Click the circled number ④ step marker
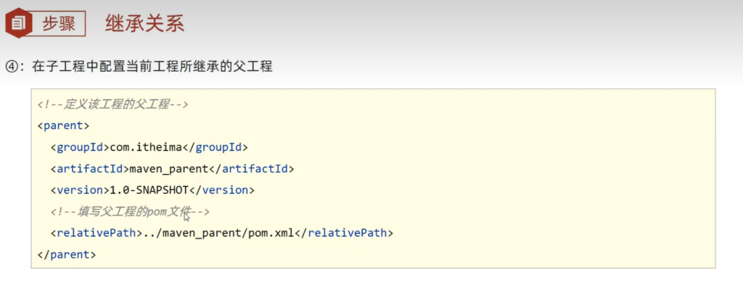Viewport: 743px width, 303px height. (x=12, y=66)
